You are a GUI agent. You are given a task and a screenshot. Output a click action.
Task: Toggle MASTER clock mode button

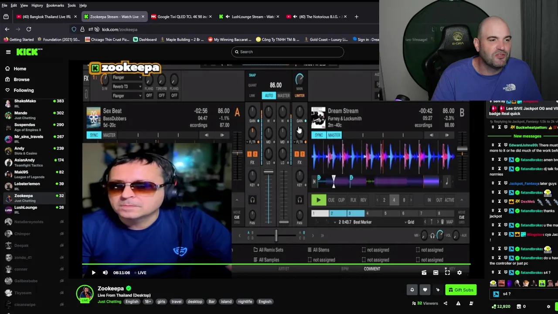point(283,96)
